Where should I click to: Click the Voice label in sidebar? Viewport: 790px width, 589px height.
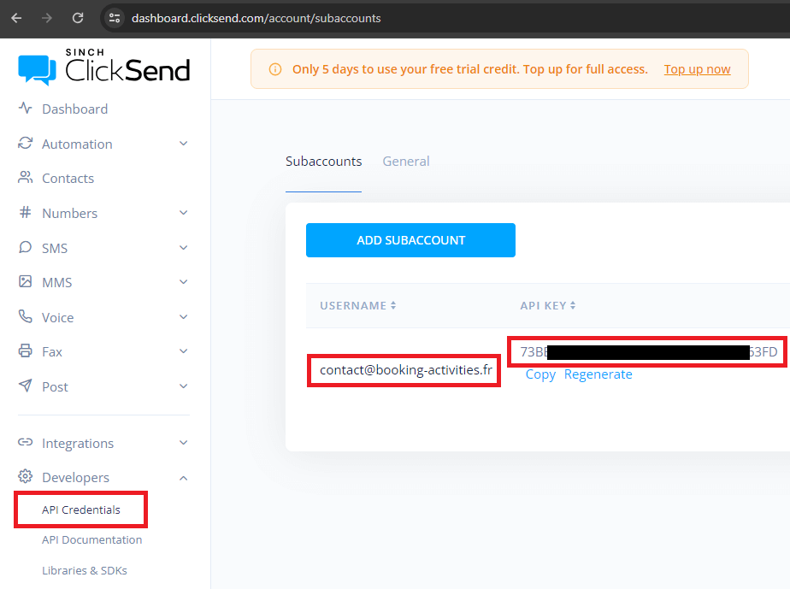click(57, 318)
